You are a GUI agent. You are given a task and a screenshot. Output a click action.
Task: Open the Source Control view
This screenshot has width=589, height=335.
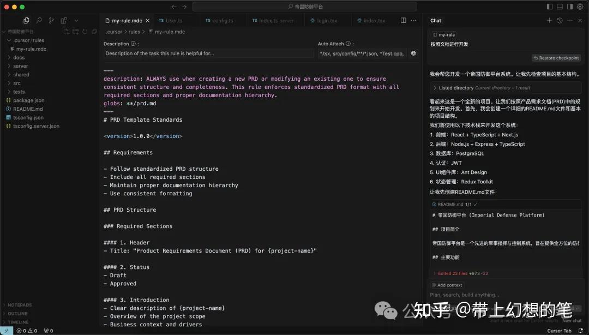[x=51, y=20]
